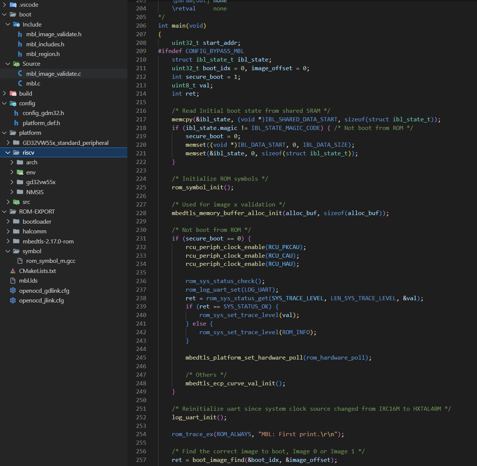This screenshot has height=466, width=477.
Task: Open CMakeLists.txt file name
Action: click(37, 271)
